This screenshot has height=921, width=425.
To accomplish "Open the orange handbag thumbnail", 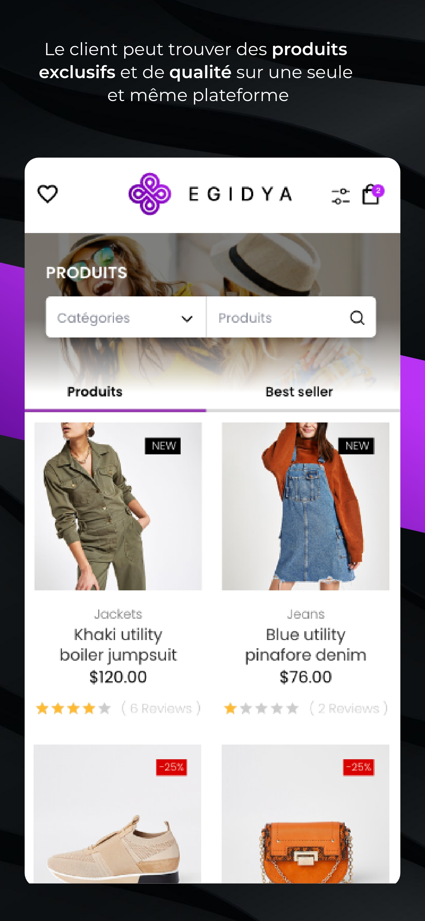I will 305,814.
